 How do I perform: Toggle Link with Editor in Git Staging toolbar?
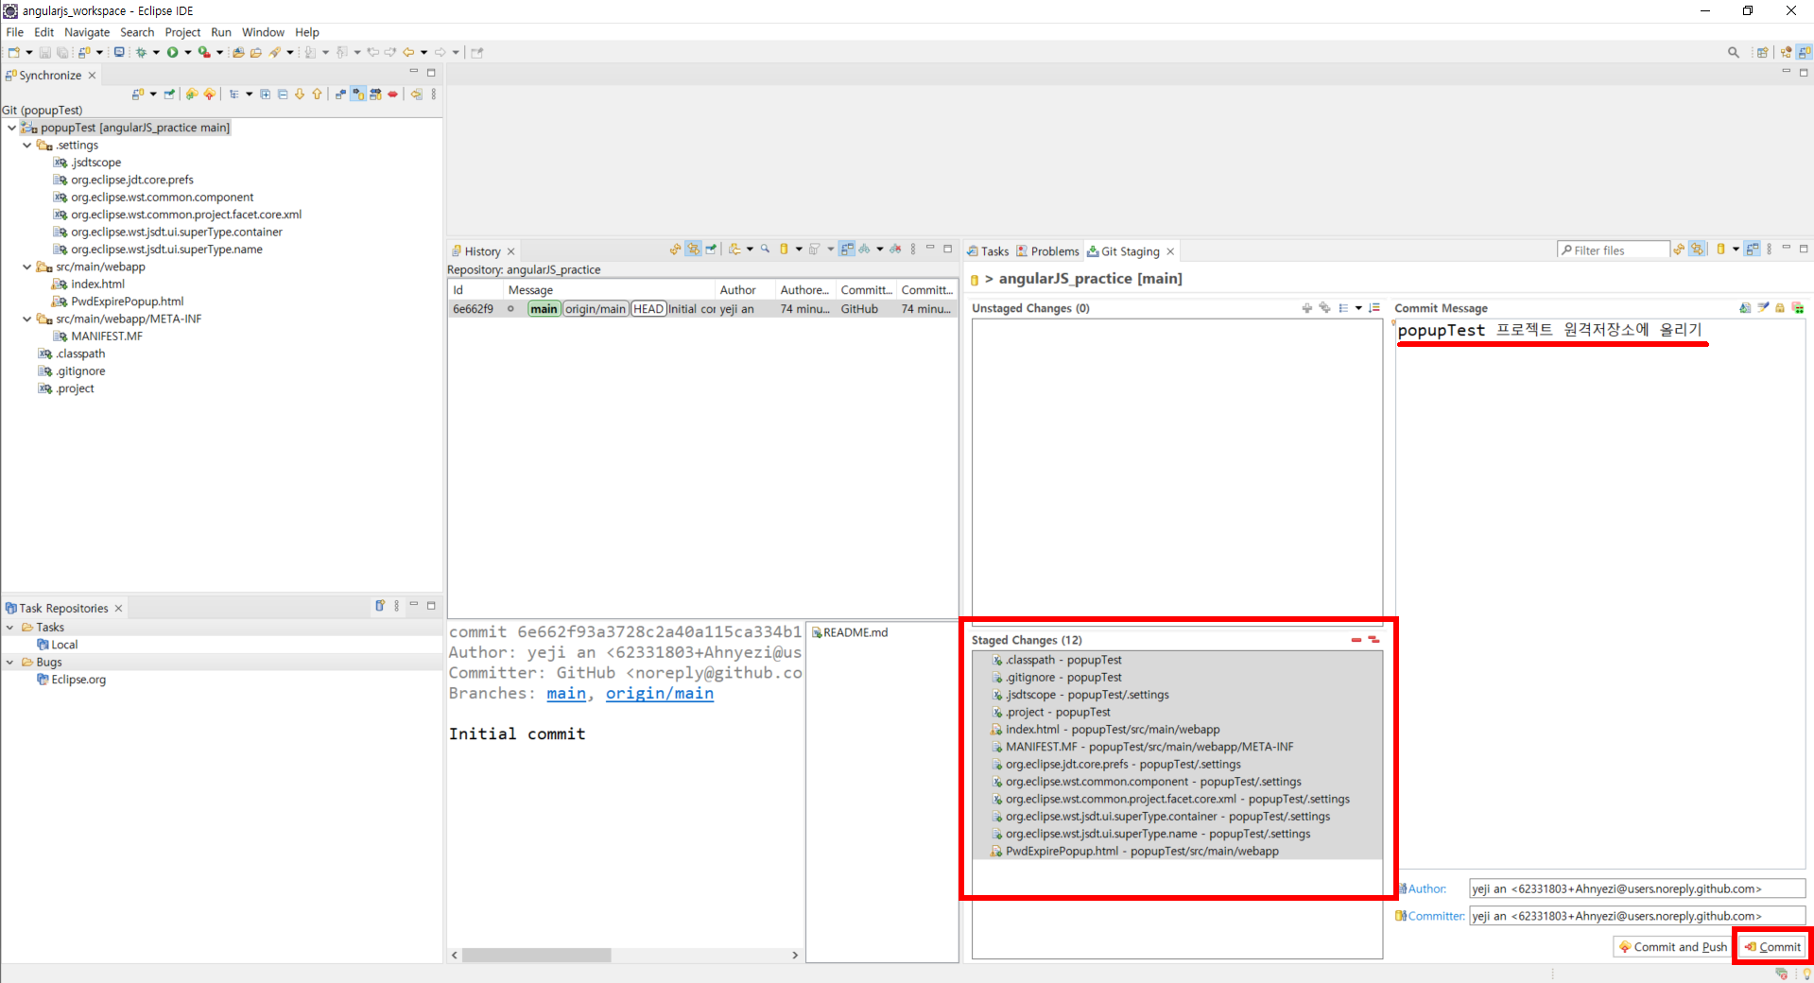(x=1698, y=250)
